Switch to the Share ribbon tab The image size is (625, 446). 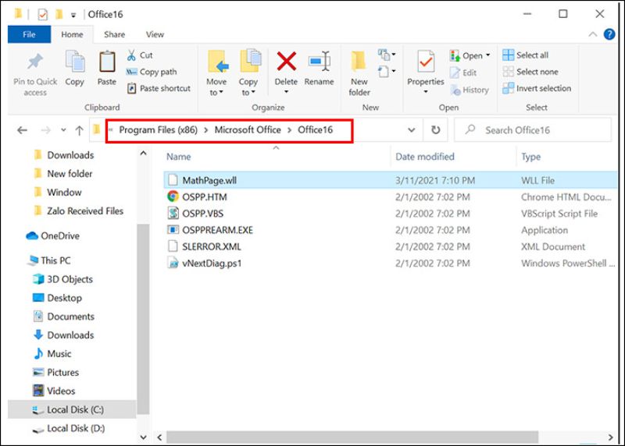tap(114, 34)
